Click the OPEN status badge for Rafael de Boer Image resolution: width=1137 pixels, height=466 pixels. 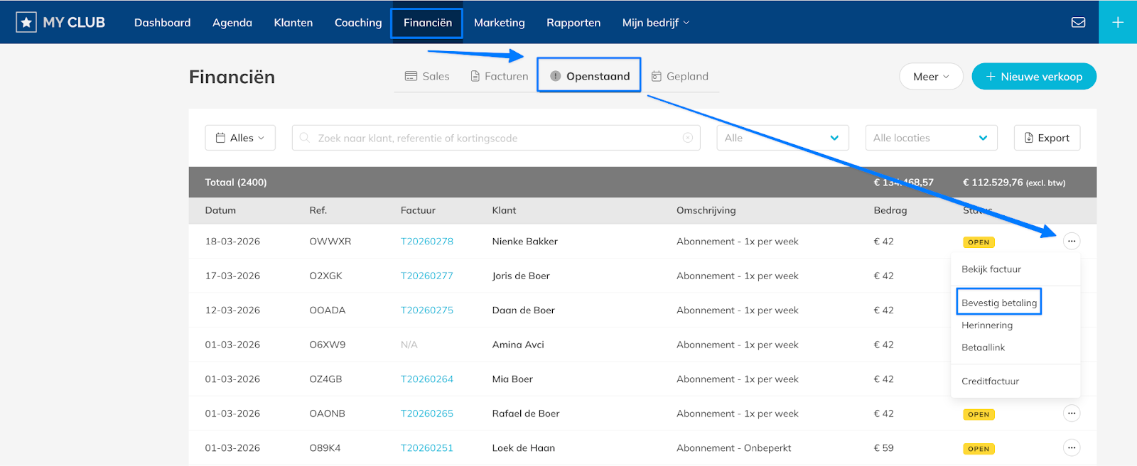pos(979,414)
